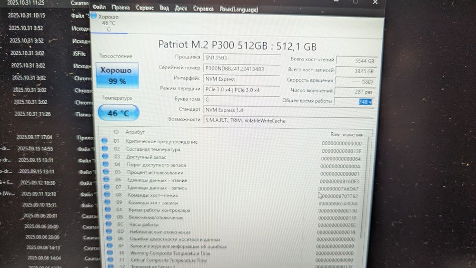Select the Warning Composite Temperature Time row

[x=230, y=253]
